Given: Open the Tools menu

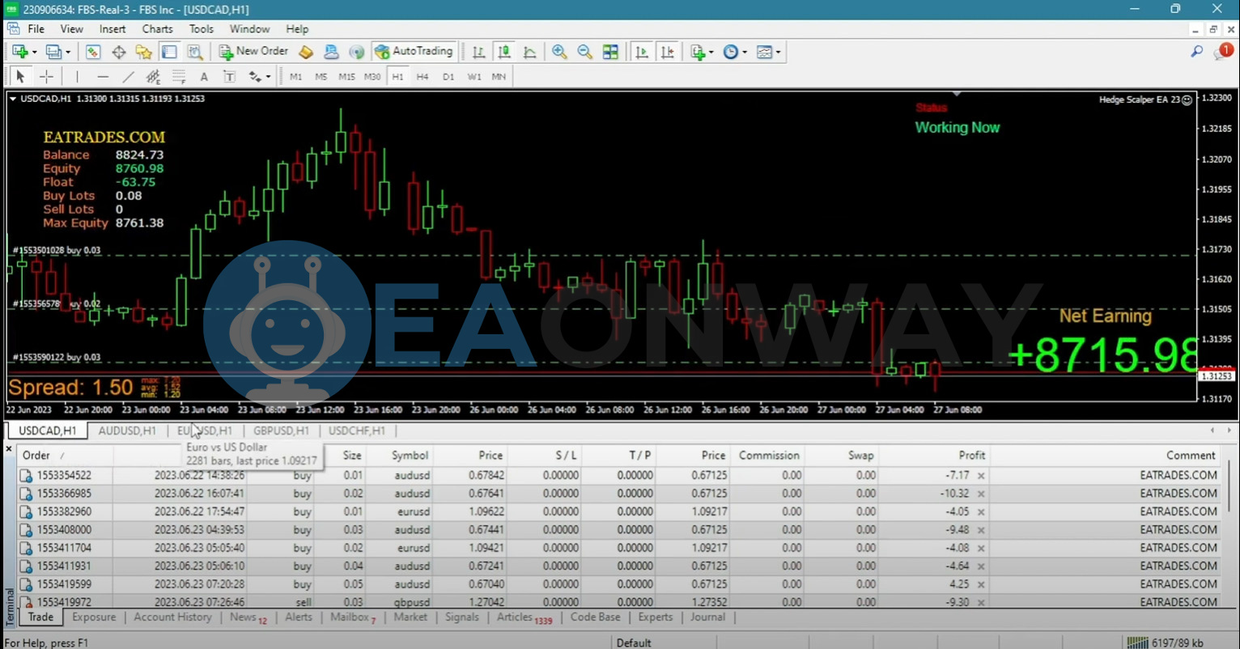Looking at the screenshot, I should (202, 28).
